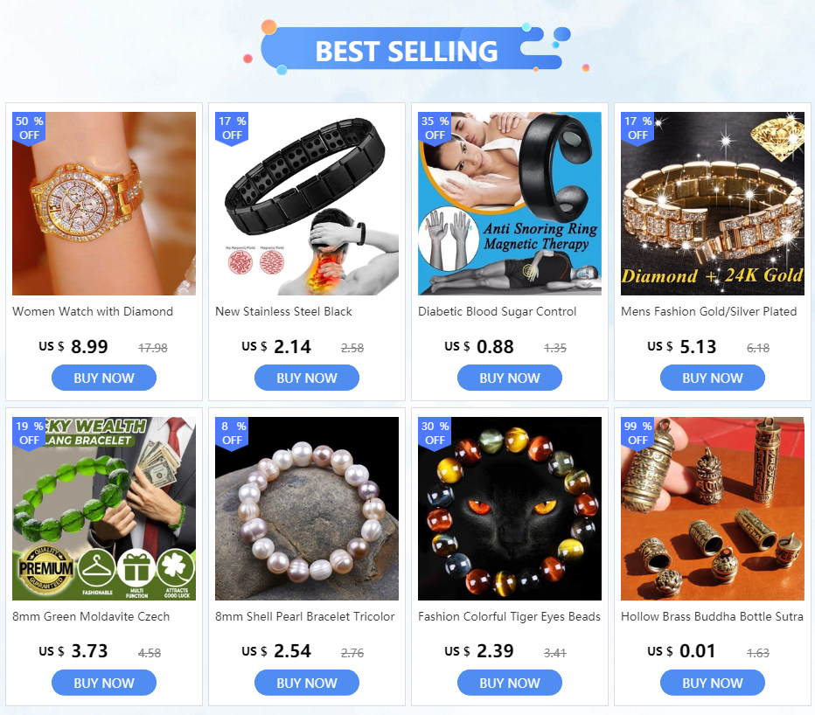Open the Mens Fashion Gold/Silver Plated title
The height and width of the screenshot is (715, 815).
coord(708,312)
